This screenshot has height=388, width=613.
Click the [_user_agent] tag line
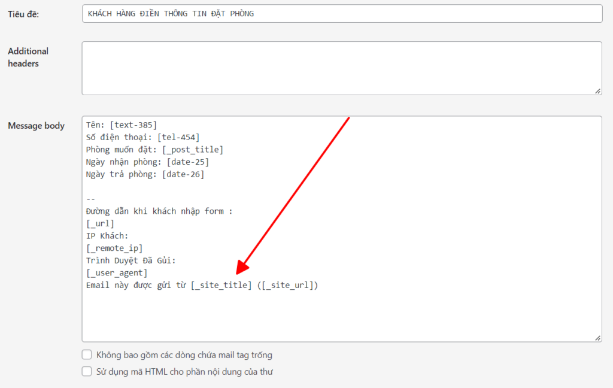tap(117, 273)
